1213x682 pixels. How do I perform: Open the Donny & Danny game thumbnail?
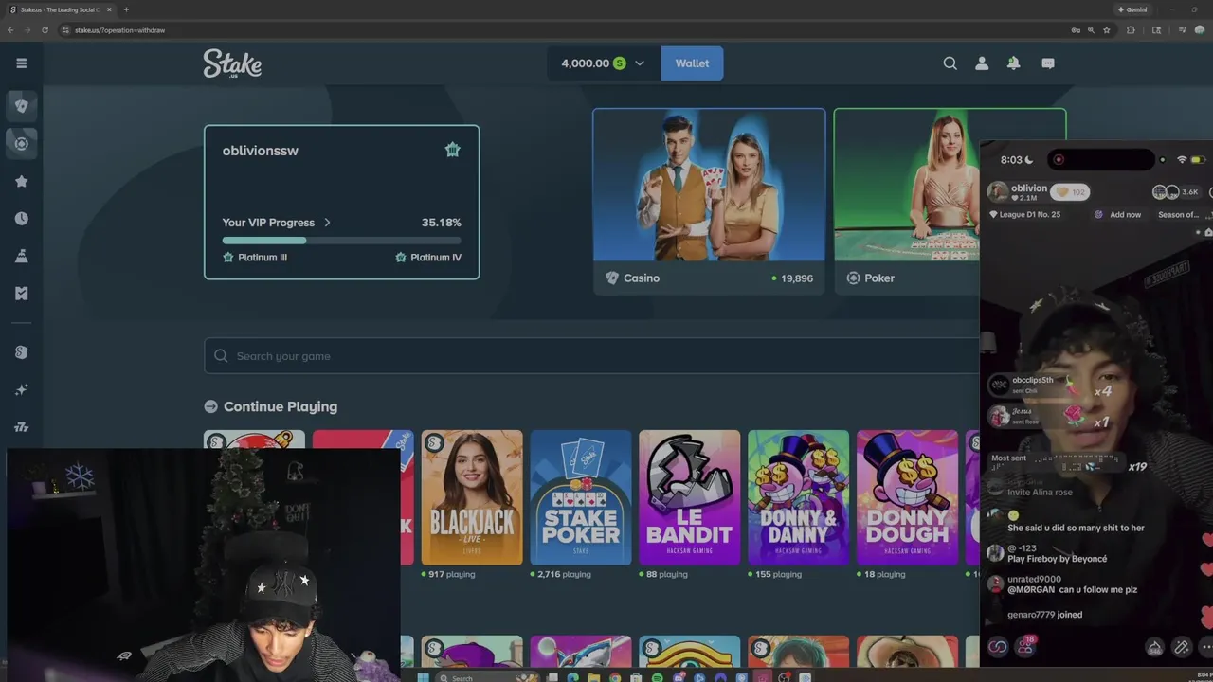tap(799, 497)
